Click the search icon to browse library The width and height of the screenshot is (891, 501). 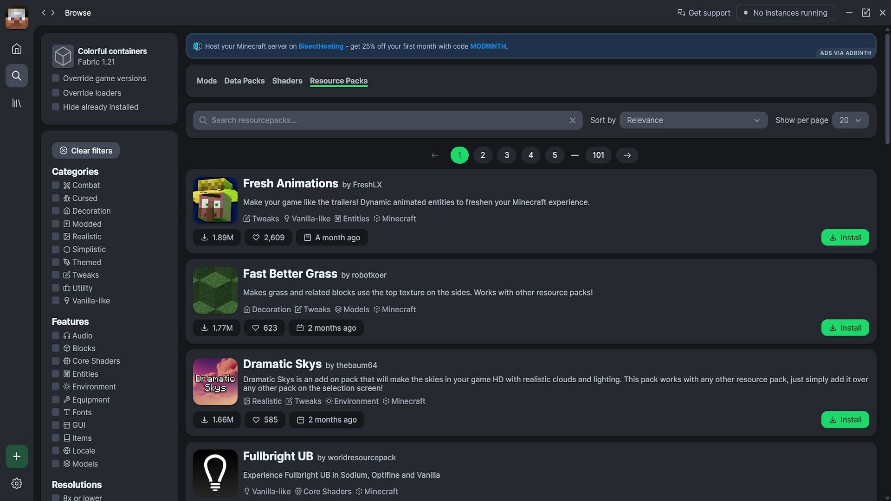click(x=17, y=75)
